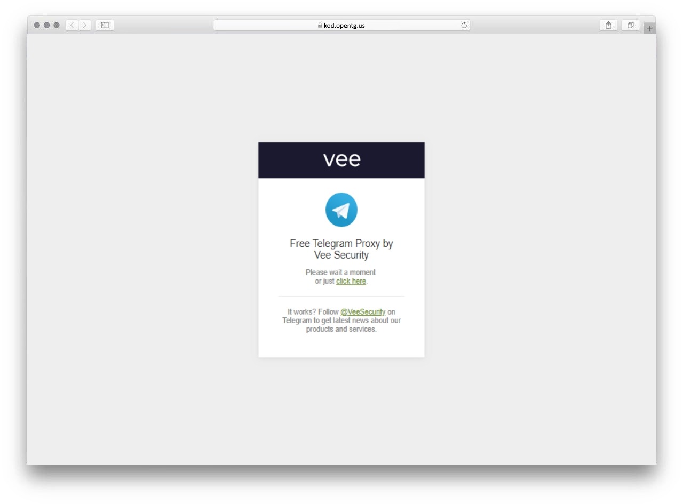Maximize the window with green button

click(x=57, y=25)
